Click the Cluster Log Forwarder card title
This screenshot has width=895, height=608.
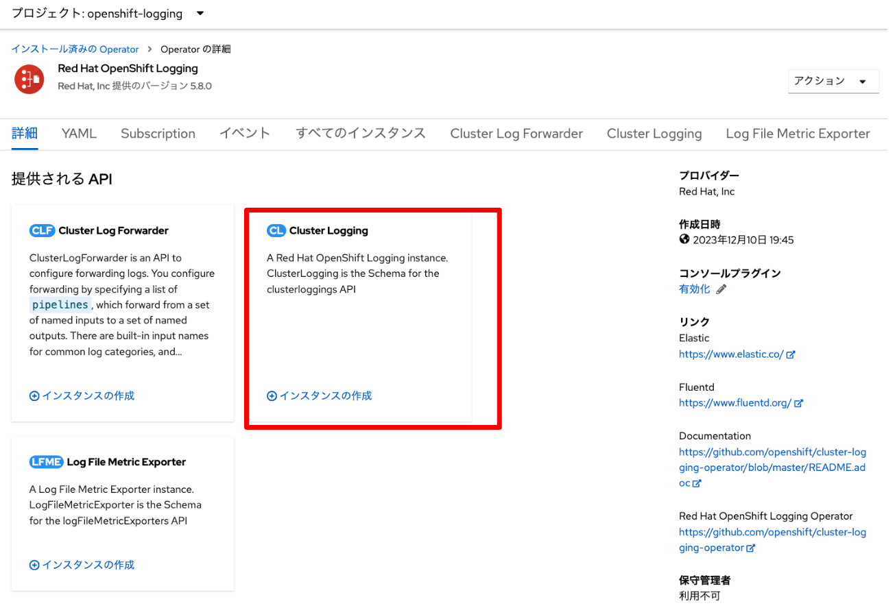pos(113,230)
